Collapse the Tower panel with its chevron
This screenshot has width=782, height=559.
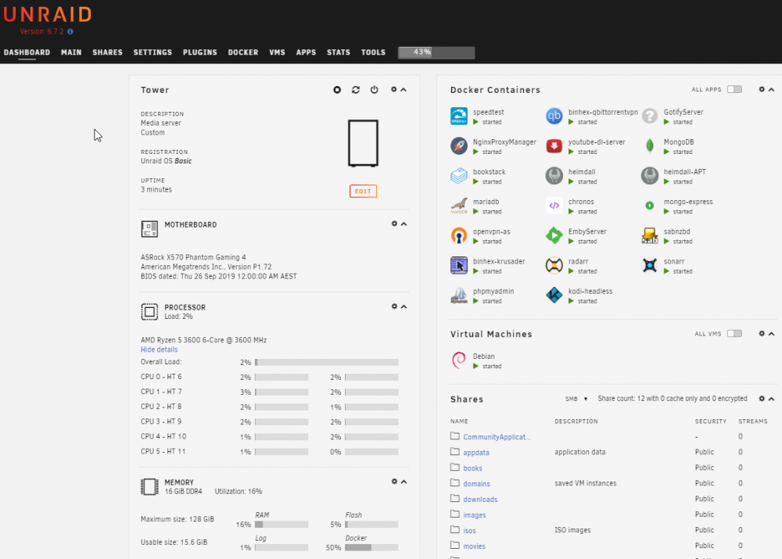tap(404, 90)
